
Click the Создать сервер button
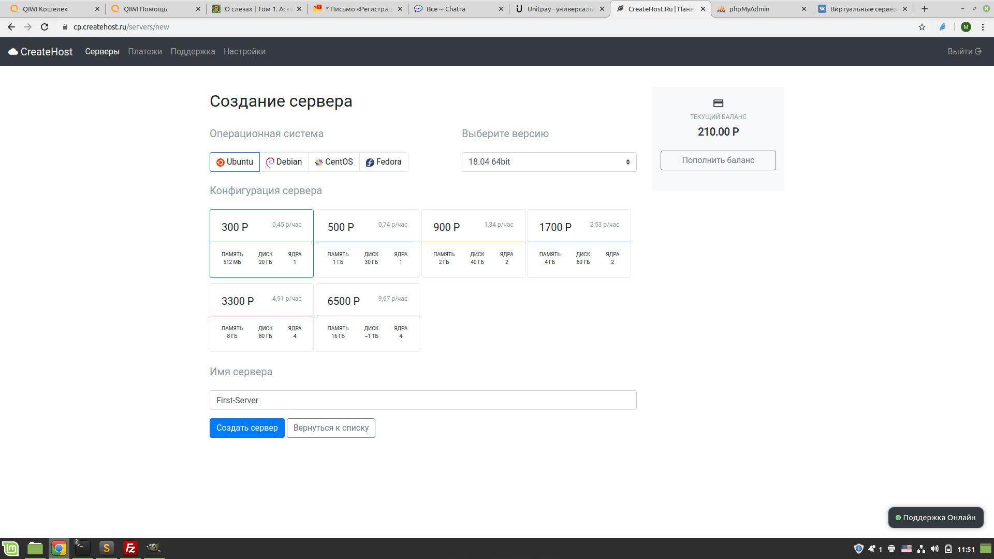coord(247,428)
